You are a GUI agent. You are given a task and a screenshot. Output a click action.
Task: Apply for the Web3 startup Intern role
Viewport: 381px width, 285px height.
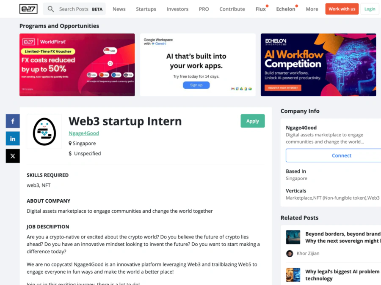253,121
